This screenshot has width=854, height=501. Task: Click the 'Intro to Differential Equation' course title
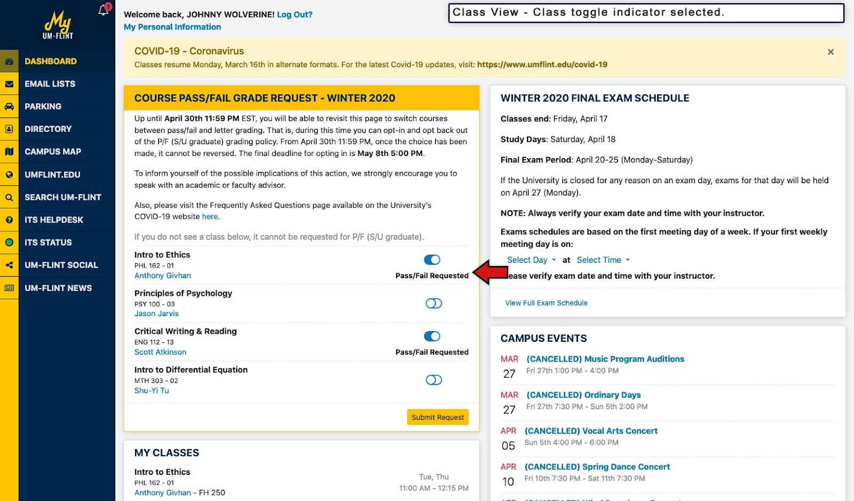click(x=191, y=370)
